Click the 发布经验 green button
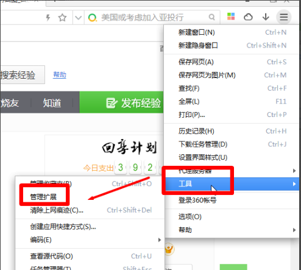This screenshot has height=270, width=301. coord(121,102)
